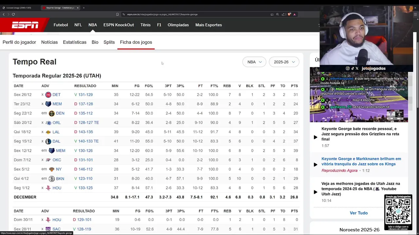
Task: Click the Brave shields lion icon
Action: tap(289, 14)
